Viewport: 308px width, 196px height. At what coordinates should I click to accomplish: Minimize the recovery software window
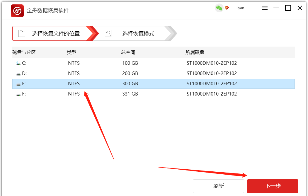[x=276, y=8]
